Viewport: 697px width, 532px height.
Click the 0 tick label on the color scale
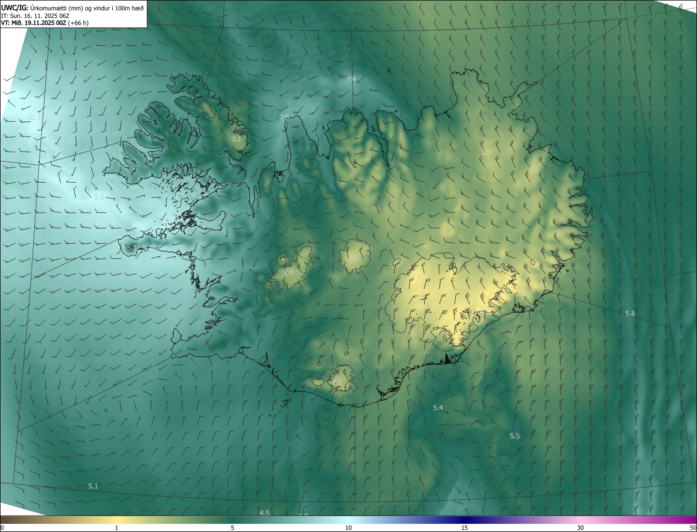pyautogui.click(x=2, y=528)
